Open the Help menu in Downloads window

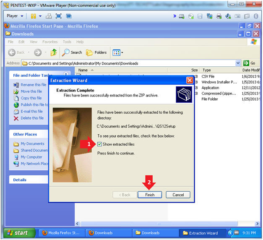coord(80,42)
